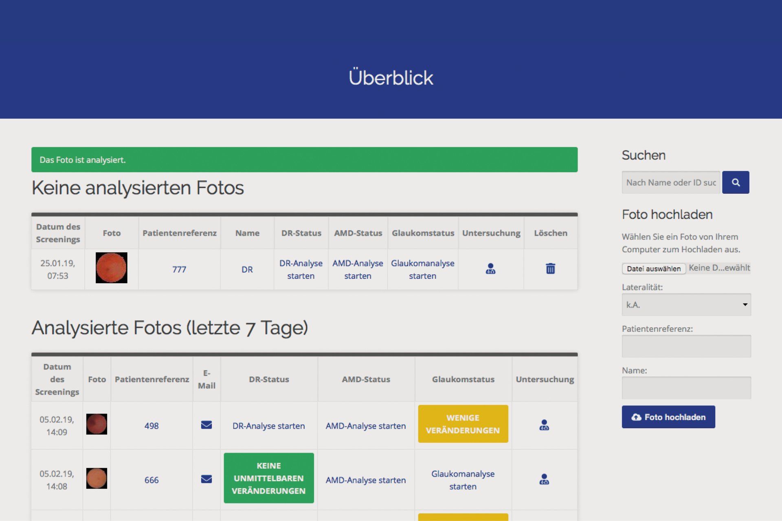Click 'Datei auswählen' file chooser button
This screenshot has width=782, height=521.
coord(654,269)
